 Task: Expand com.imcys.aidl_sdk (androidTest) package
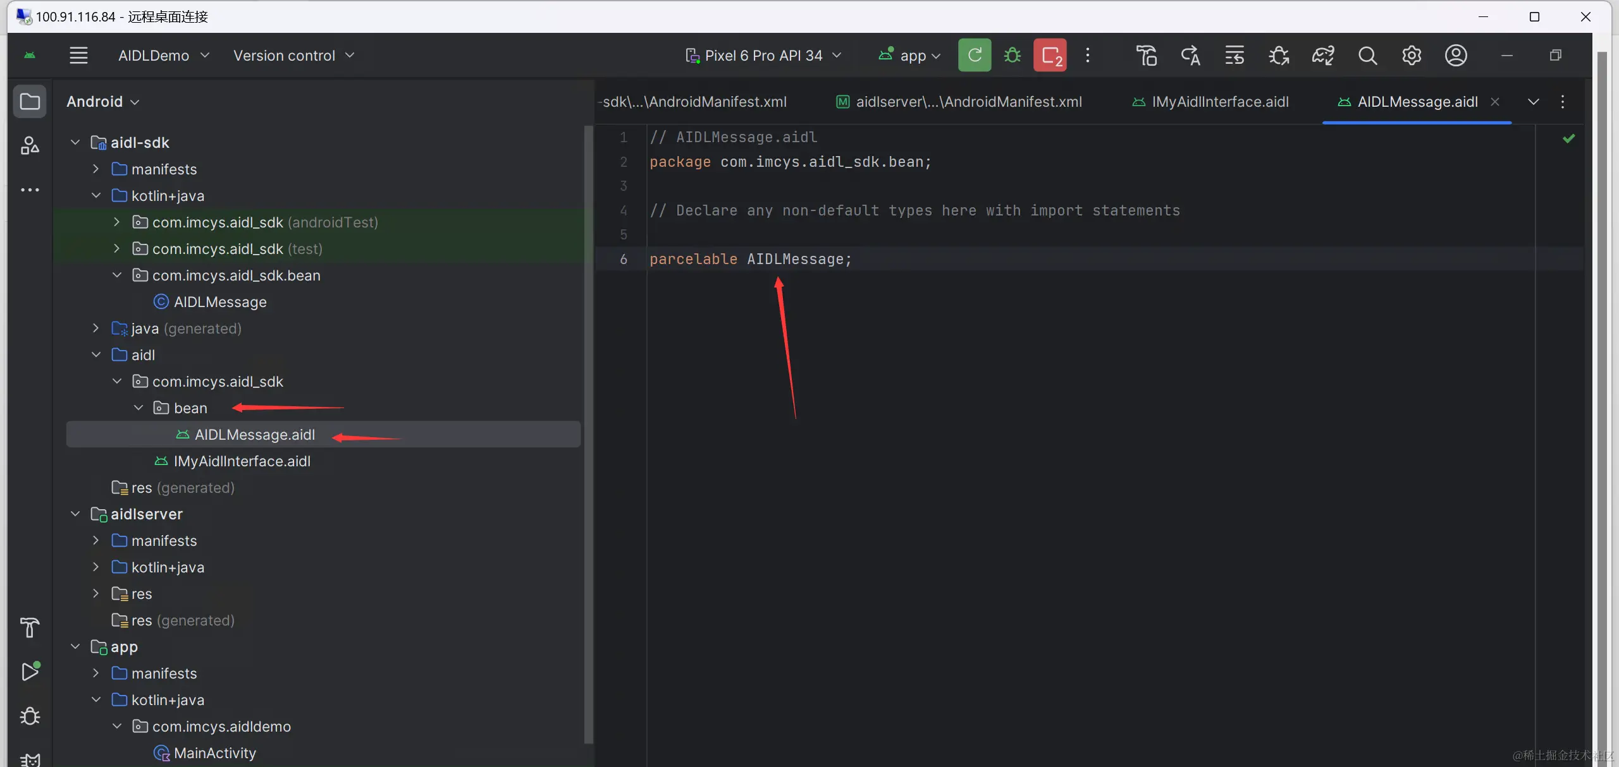[x=117, y=222]
